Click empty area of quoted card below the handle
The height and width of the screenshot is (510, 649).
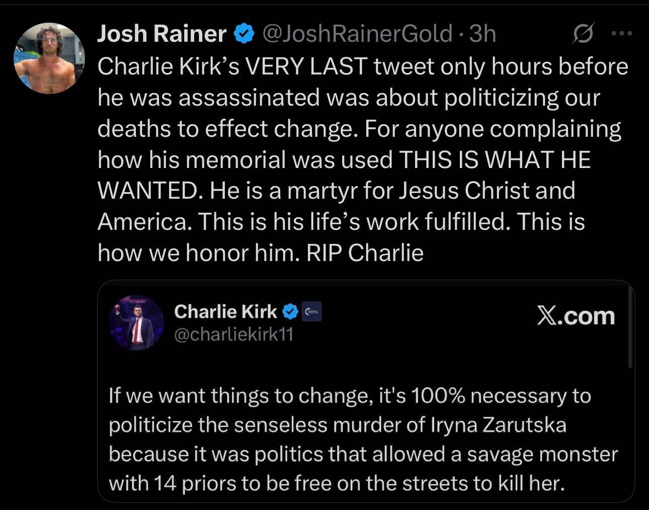[x=352, y=363]
